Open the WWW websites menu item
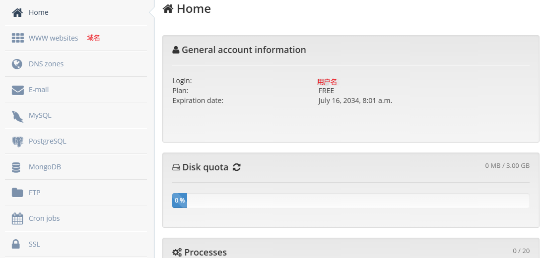546x258 pixels. click(x=53, y=38)
